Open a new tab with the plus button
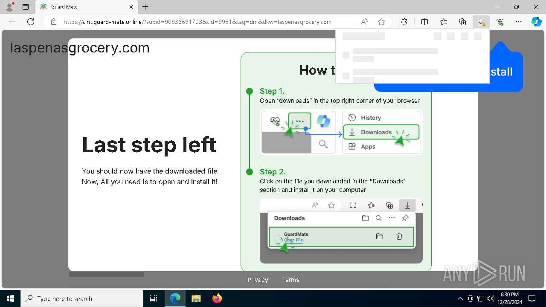Image resolution: width=546 pixels, height=307 pixels. tap(145, 7)
